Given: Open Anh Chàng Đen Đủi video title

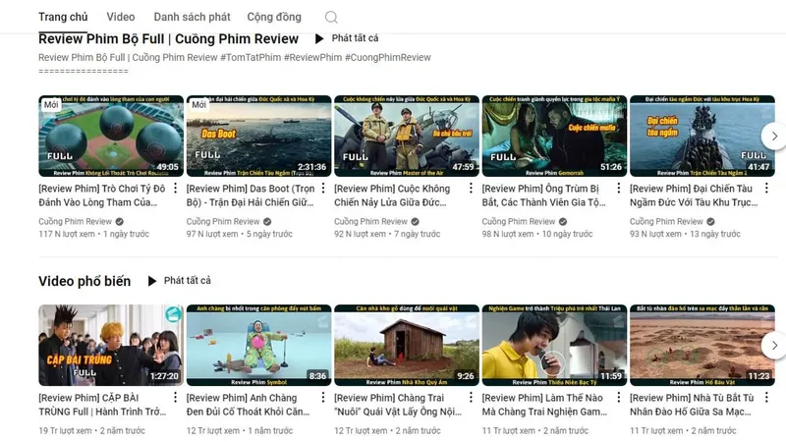Looking at the screenshot, I should [x=249, y=405].
